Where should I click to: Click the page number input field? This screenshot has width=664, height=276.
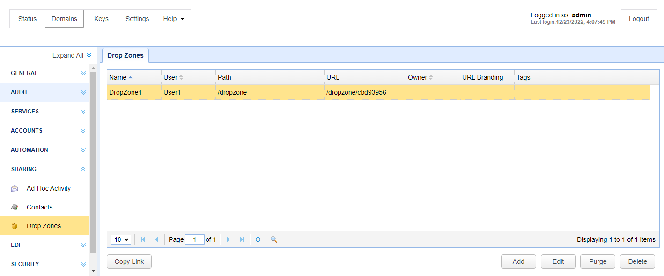pyautogui.click(x=194, y=239)
